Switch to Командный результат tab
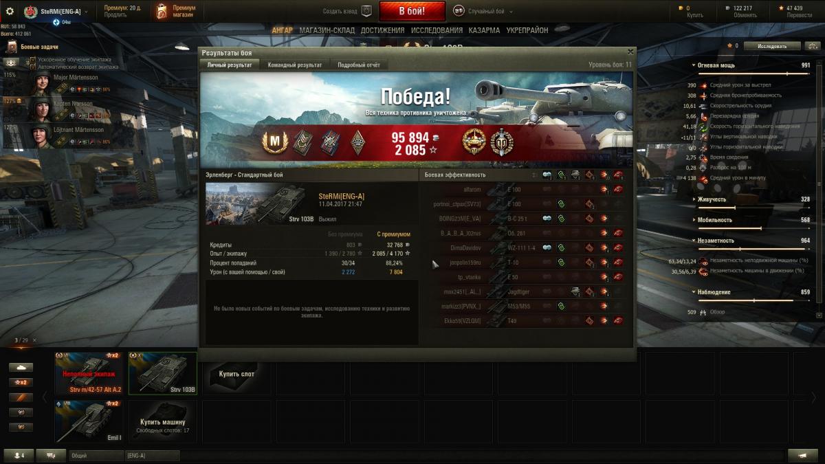 296,65
